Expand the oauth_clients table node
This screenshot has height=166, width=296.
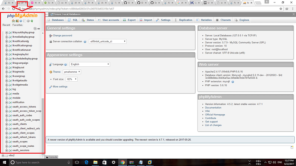6,124
